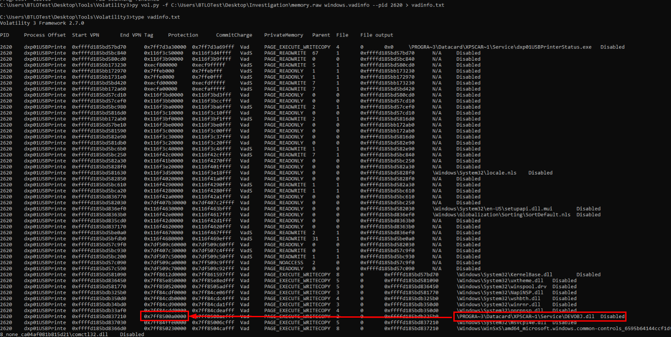This screenshot has width=671, height=337.
Task: Select the 'type vadinfo.txt' command text
Action: pyautogui.click(x=155, y=17)
